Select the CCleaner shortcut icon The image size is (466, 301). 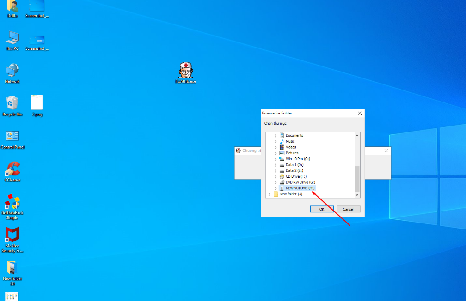tap(12, 169)
